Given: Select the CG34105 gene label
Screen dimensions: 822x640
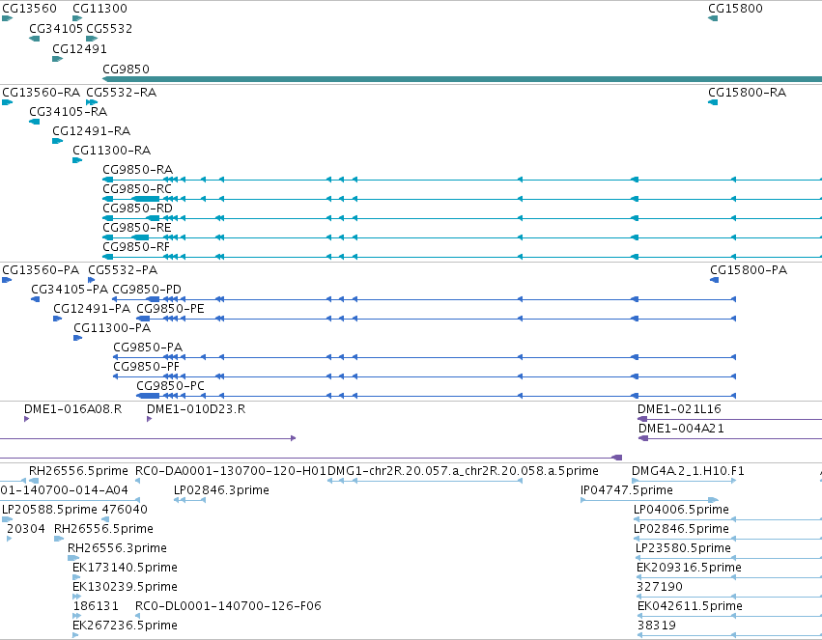Looking at the screenshot, I should pos(56,29).
